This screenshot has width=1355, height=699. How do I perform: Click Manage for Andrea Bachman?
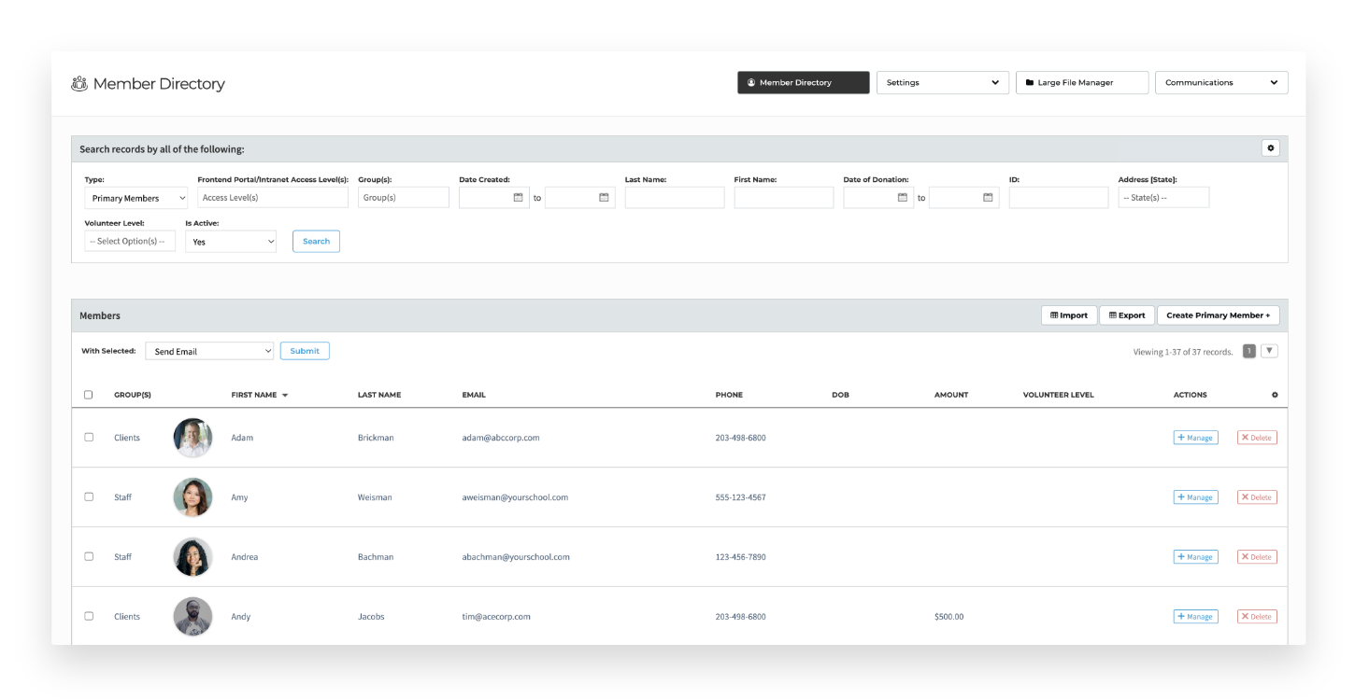tap(1194, 556)
